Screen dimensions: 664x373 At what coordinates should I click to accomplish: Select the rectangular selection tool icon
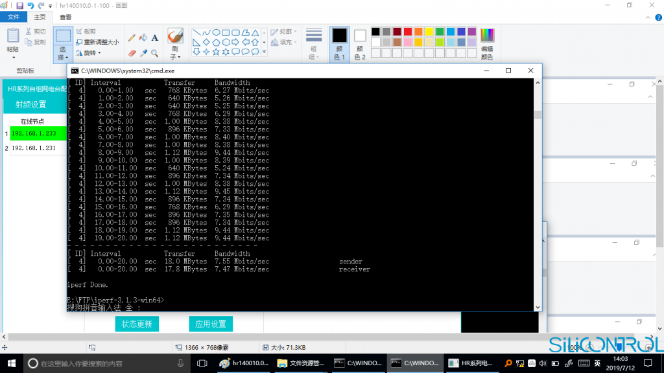63,36
